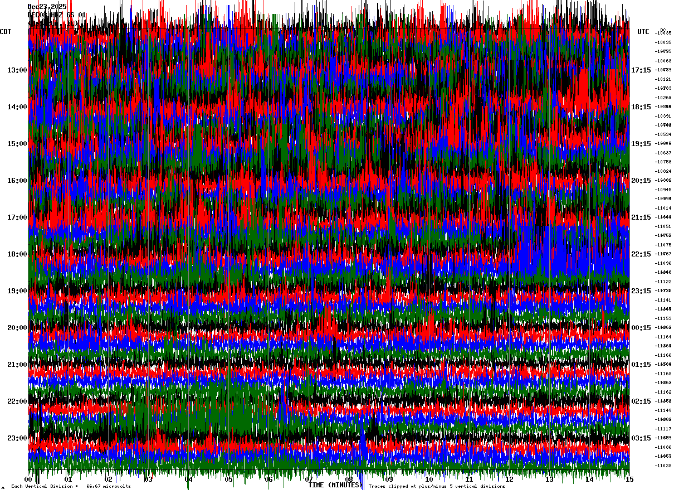Click the 20:15 UTC time label

pos(641,181)
